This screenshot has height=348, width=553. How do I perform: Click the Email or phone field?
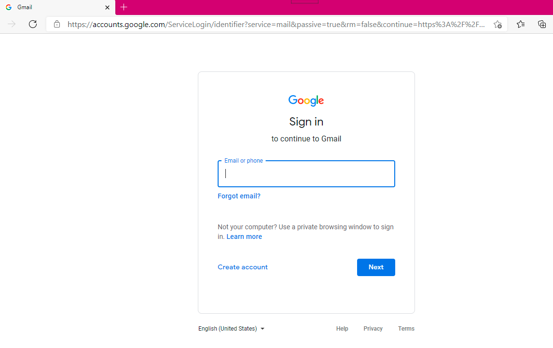(x=306, y=174)
